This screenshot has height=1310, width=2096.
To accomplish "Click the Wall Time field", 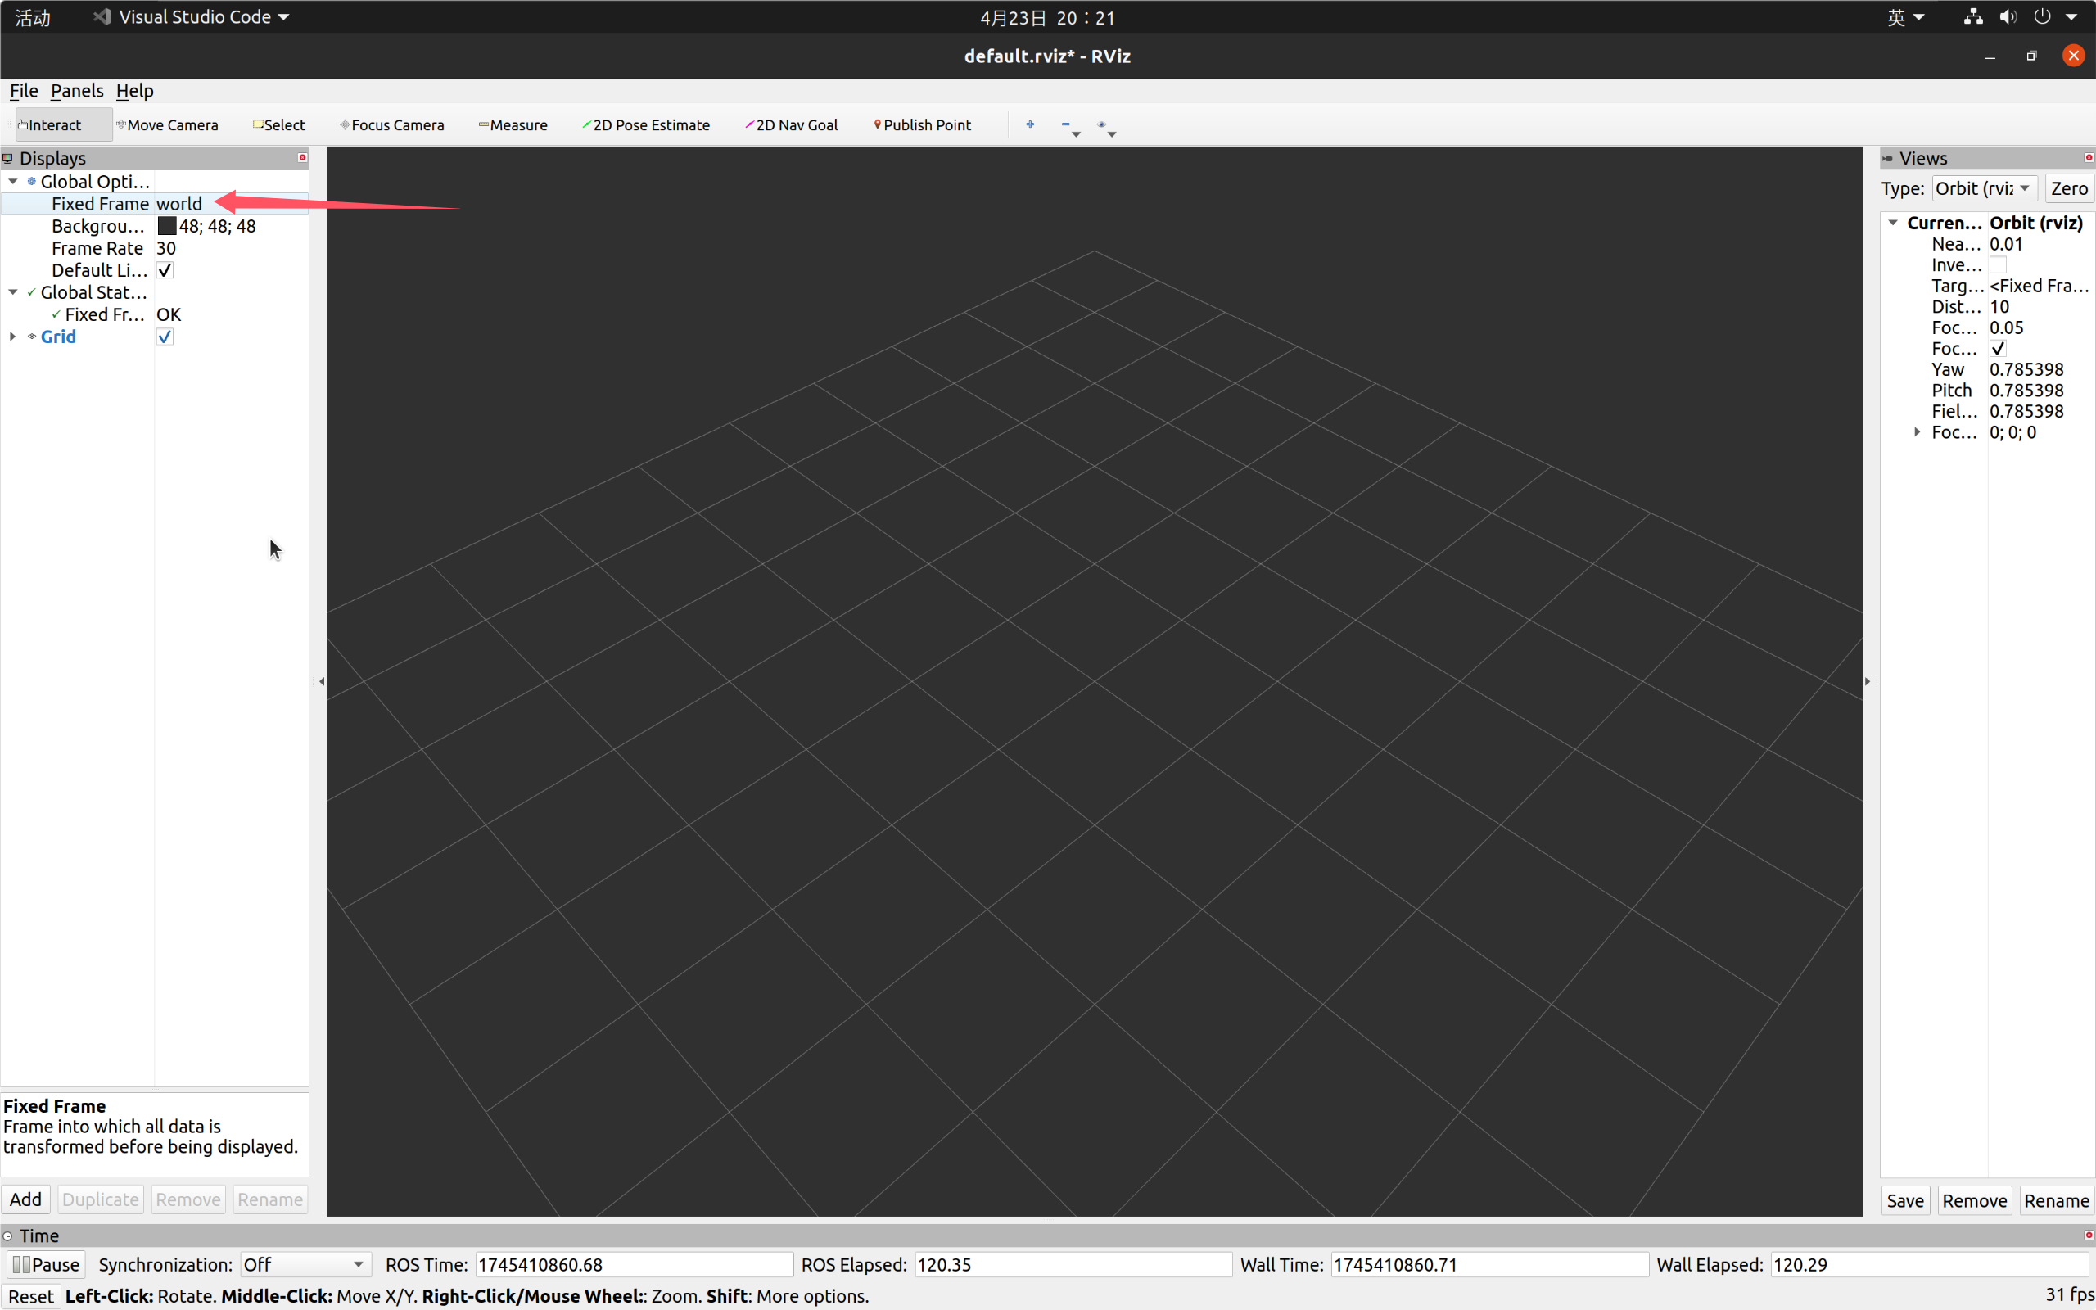I will pos(1488,1264).
